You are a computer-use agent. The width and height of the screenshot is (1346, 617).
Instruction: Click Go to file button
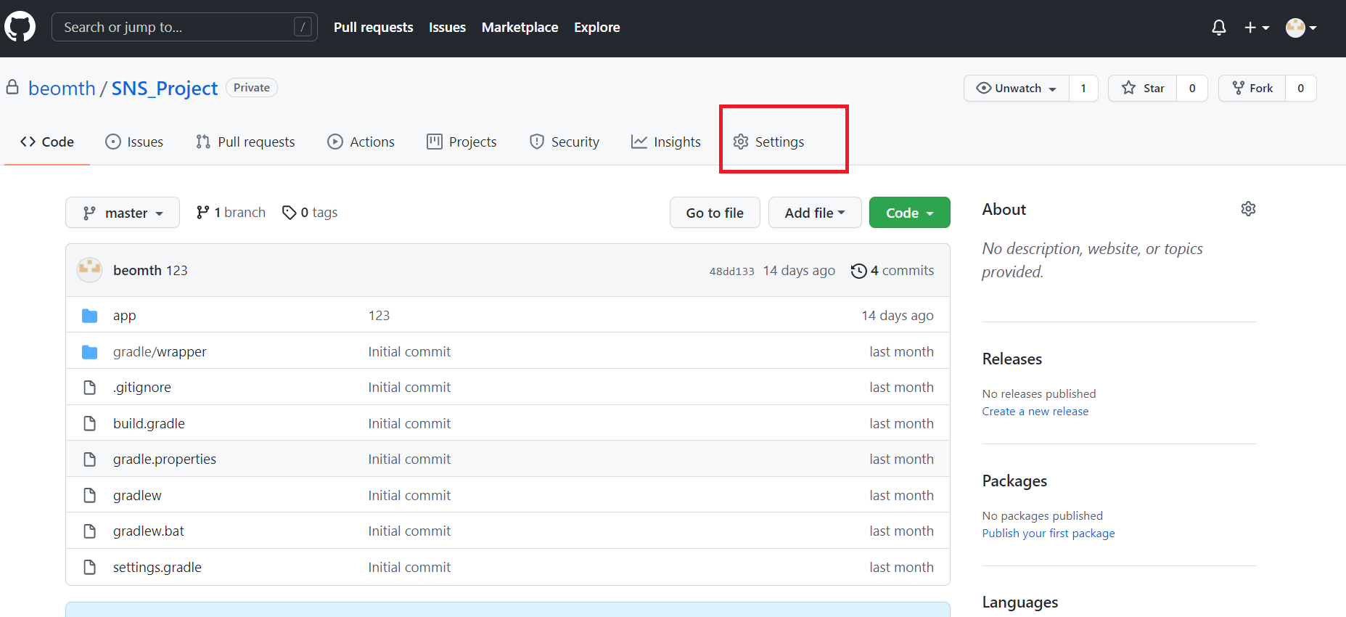715,213
